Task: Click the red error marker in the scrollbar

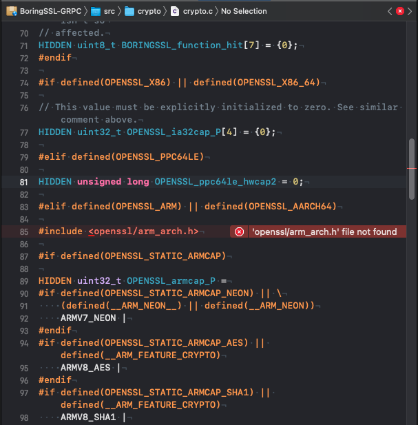Action: point(412,169)
